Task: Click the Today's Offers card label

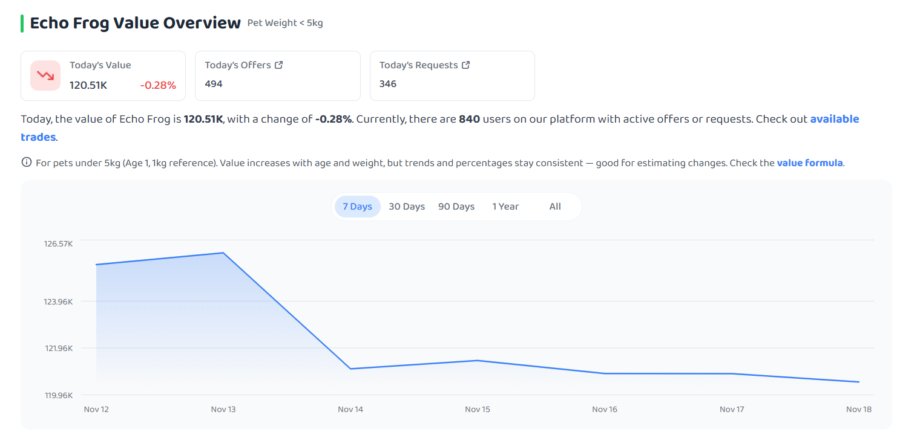Action: point(238,65)
